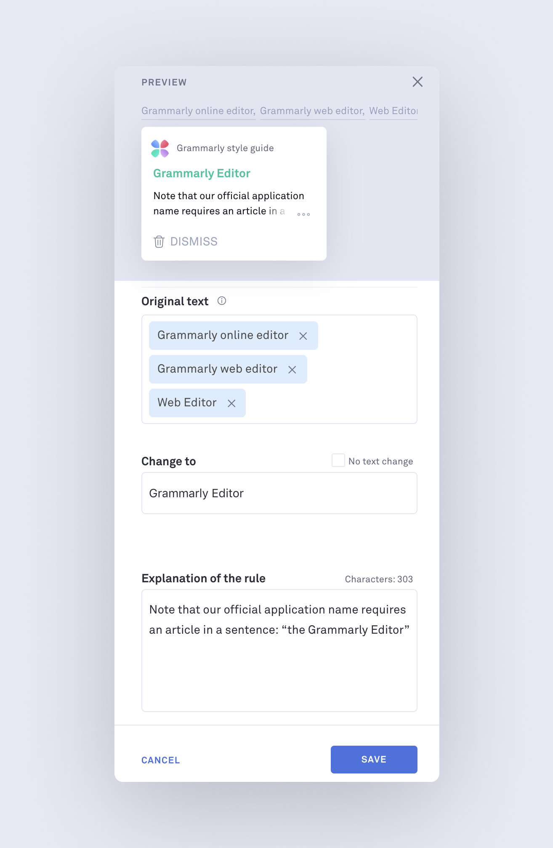Open the Original text info tooltip icon

tap(222, 301)
